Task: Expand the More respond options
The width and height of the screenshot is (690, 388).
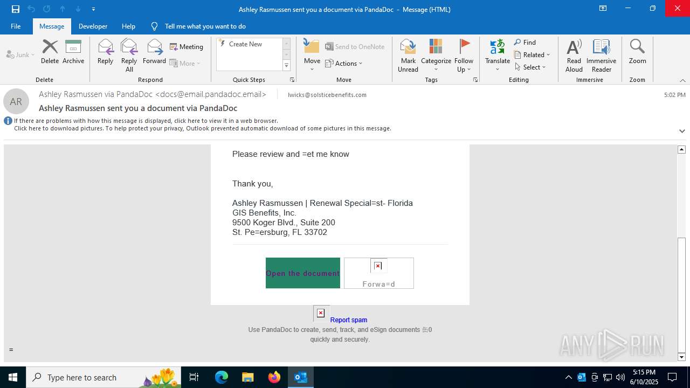Action: click(185, 63)
